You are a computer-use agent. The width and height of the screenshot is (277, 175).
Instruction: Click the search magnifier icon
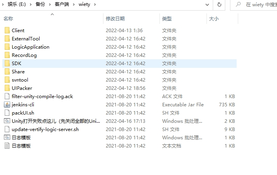[238, 4]
